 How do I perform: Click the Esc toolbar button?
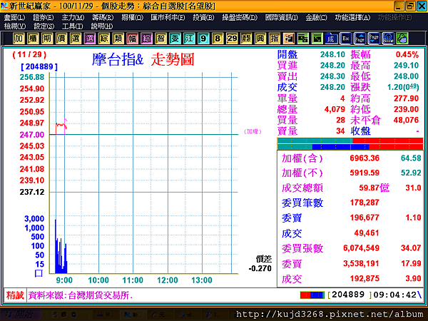[x=345, y=39]
